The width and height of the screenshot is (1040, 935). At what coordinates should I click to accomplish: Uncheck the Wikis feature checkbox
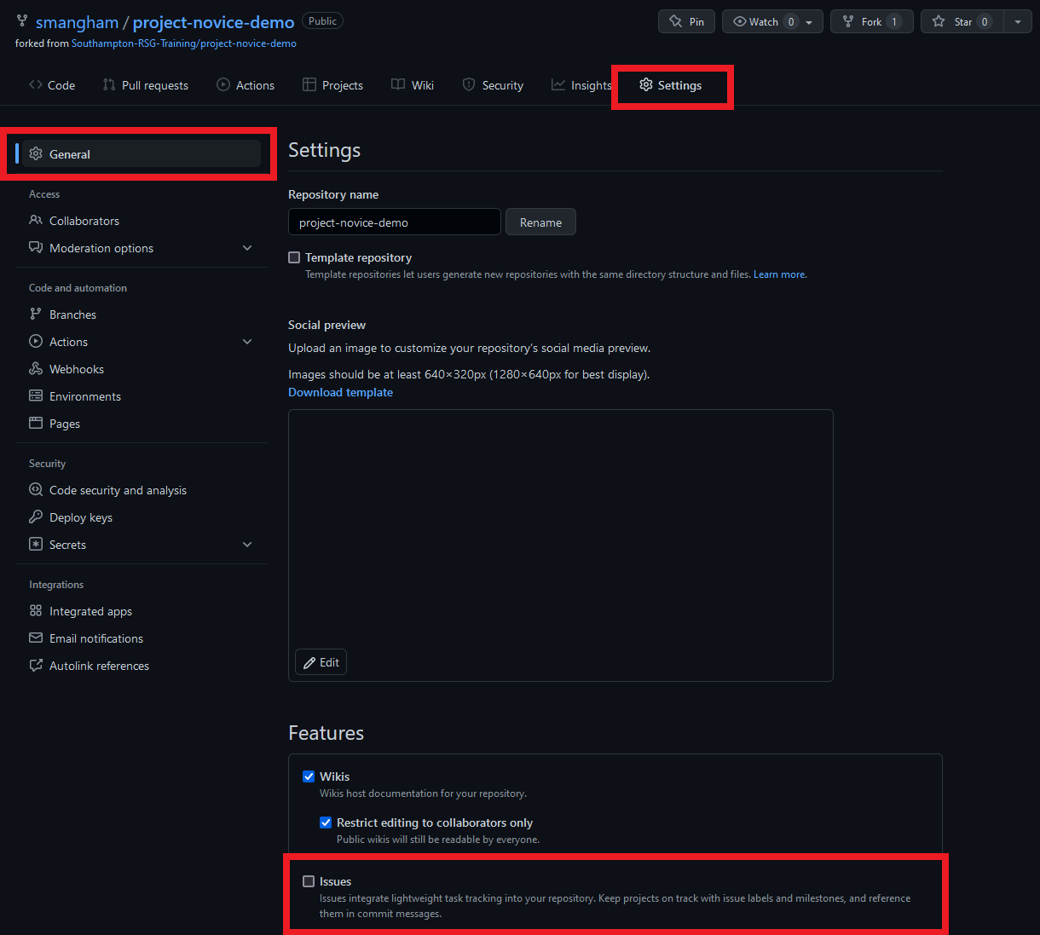pos(309,776)
